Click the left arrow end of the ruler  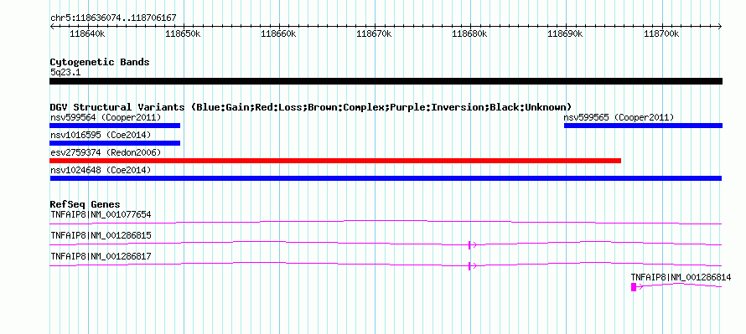click(x=52, y=27)
